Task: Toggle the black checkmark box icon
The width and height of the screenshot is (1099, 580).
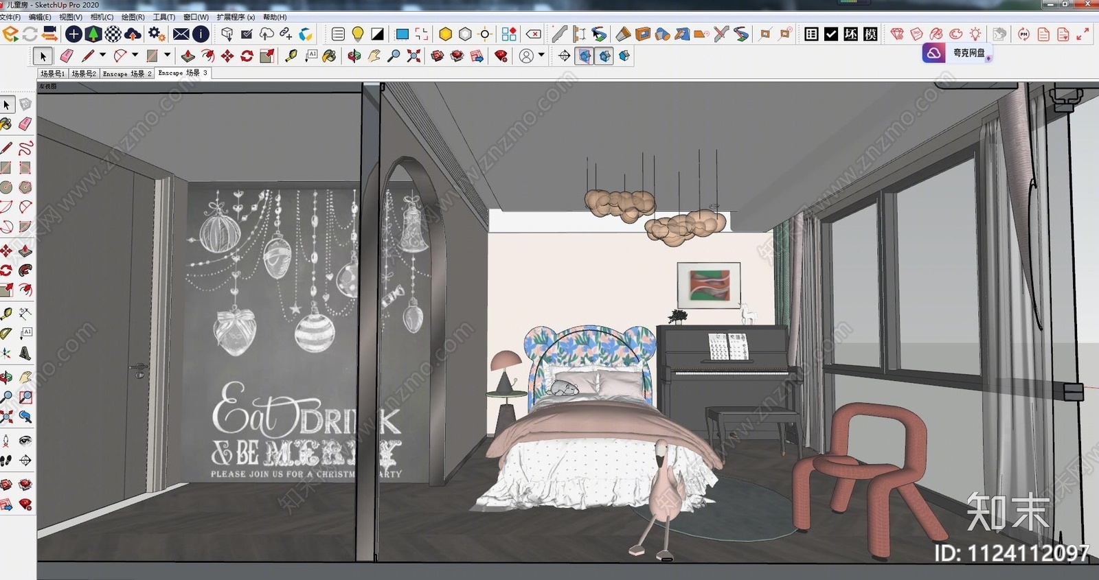Action: tap(831, 34)
